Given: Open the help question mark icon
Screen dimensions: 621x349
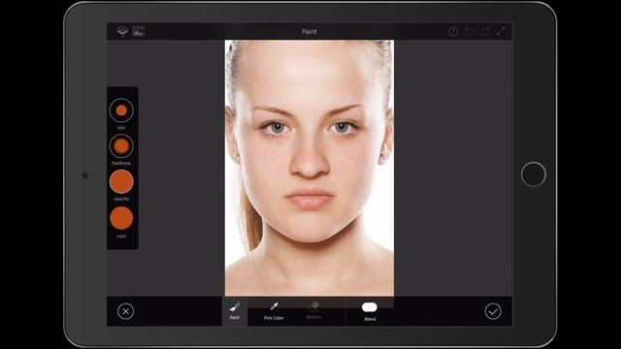Looking at the screenshot, I should point(453,31).
